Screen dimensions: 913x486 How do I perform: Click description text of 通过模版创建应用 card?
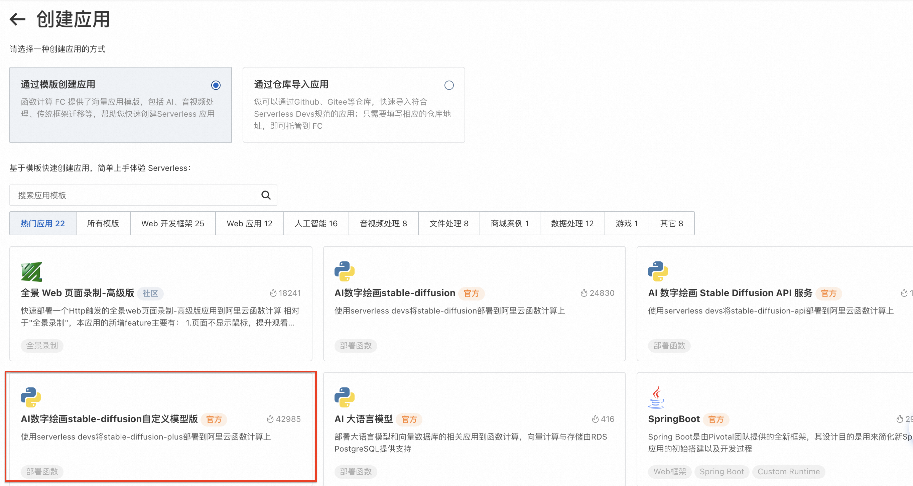pyautogui.click(x=118, y=108)
